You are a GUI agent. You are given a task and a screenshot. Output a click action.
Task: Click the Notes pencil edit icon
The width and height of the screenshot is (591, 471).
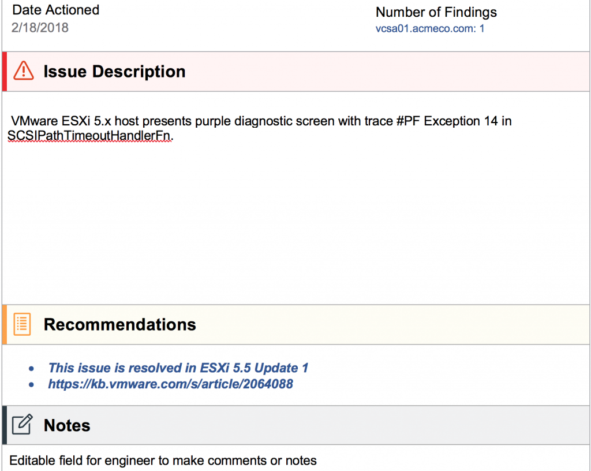point(22,425)
